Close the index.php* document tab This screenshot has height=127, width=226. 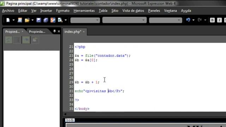pos(84,32)
